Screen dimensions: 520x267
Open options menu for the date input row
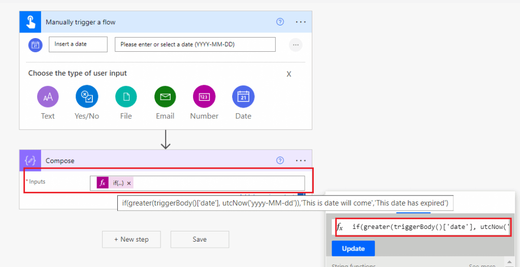pyautogui.click(x=296, y=45)
